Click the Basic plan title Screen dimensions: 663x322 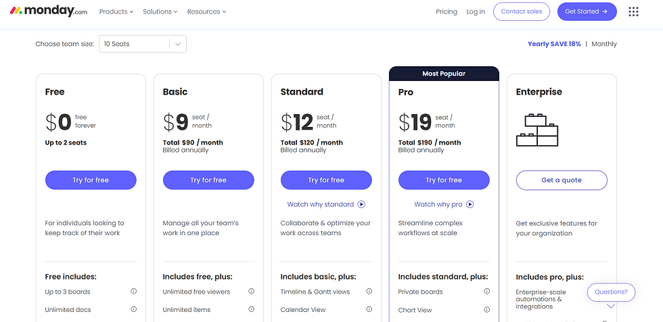pos(175,92)
